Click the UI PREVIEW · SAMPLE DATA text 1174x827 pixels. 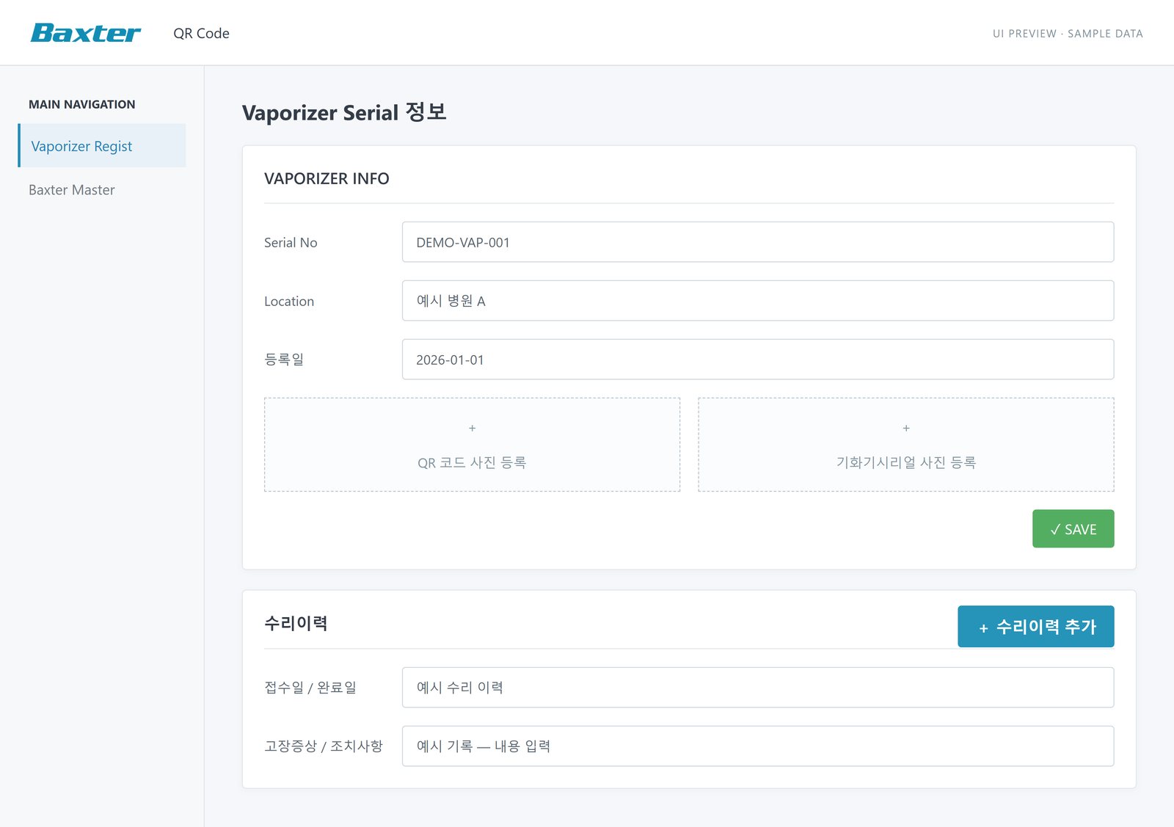[1068, 34]
